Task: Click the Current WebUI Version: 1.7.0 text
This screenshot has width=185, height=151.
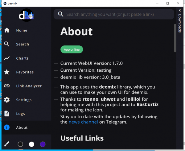Action: pos(92,63)
